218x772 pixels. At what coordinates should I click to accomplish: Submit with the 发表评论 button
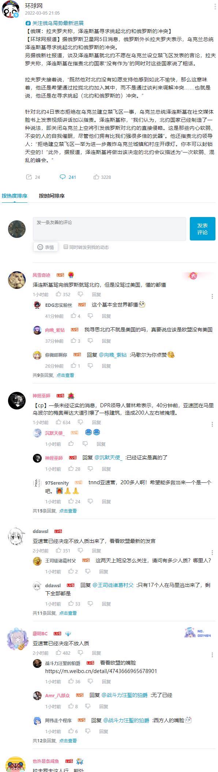point(202,229)
